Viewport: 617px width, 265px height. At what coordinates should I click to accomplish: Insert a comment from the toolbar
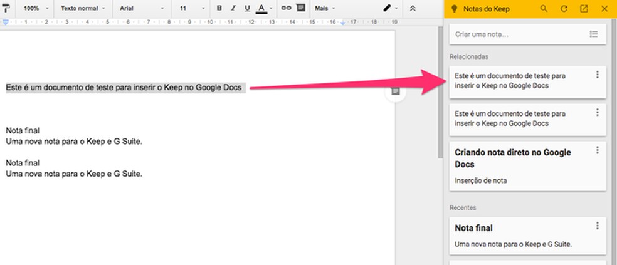click(301, 8)
